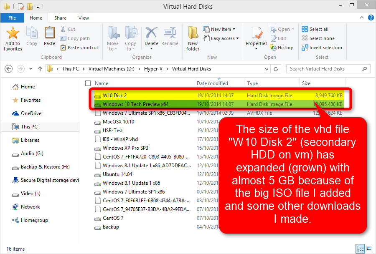Screen dimensions: 376x254
Task: Click Copy path in ribbon
Action: 75,38
